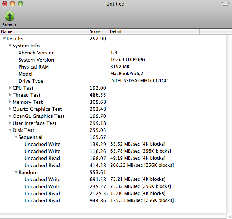Click the Thread Test score 486.55
This screenshot has height=219, width=232.
(98, 95)
